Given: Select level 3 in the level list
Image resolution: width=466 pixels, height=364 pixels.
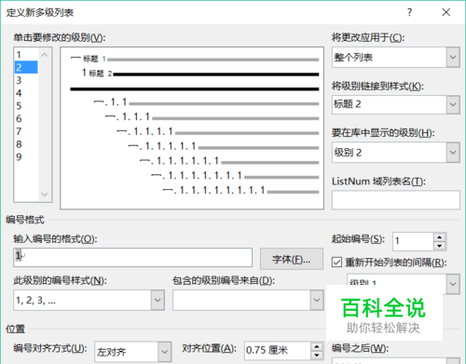Looking at the screenshot, I should (x=26, y=80).
